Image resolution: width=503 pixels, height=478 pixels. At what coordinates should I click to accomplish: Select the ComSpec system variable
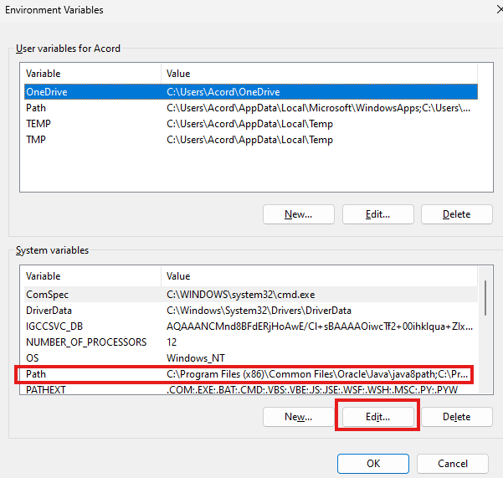pyautogui.click(x=48, y=295)
